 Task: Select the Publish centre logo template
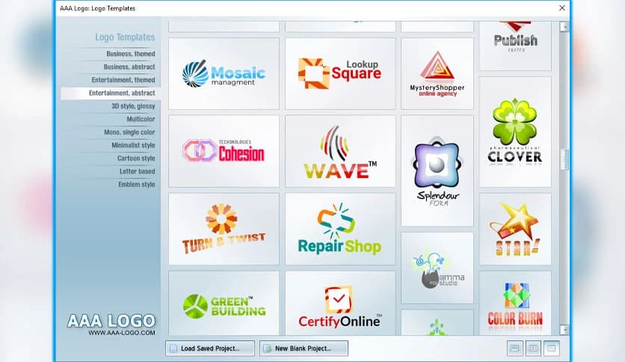pyautogui.click(x=515, y=46)
